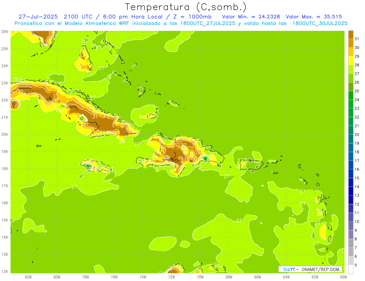Click the 15N latitude label
Screen dimensions: 365x281
(4, 220)
